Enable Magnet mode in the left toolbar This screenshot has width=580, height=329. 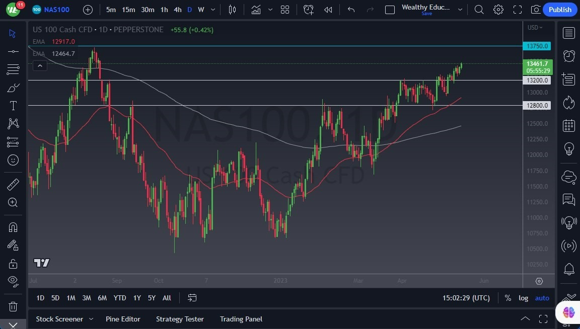click(x=13, y=227)
